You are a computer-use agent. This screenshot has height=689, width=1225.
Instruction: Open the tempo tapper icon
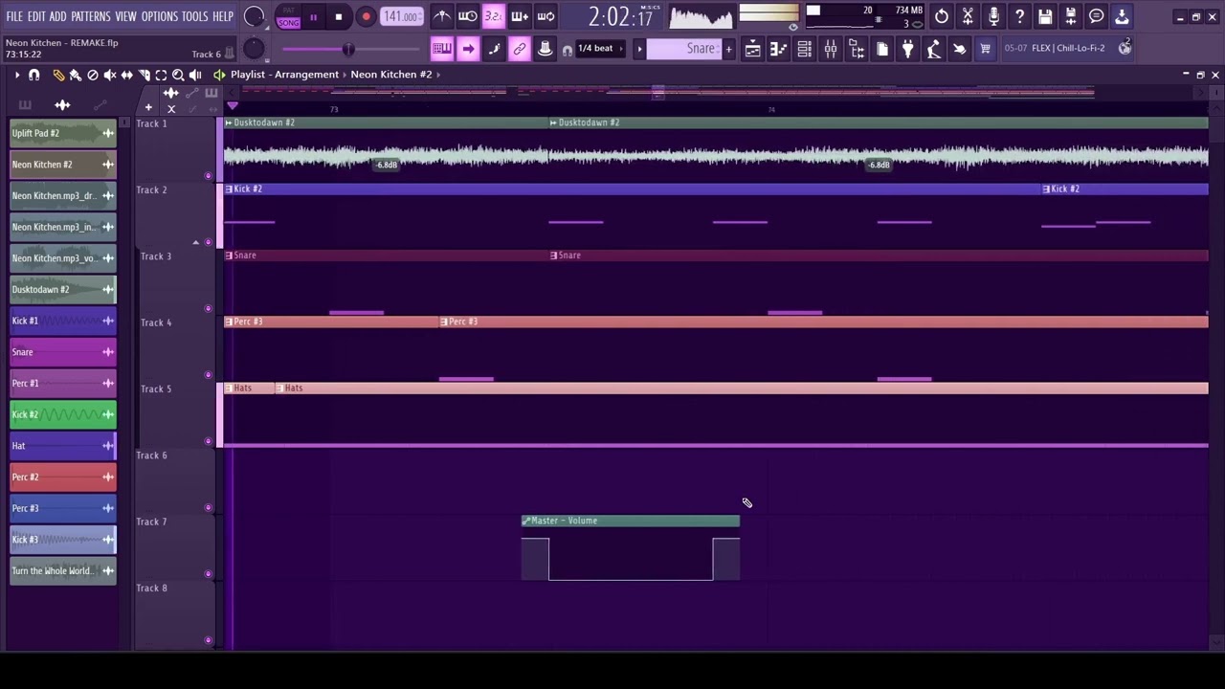pos(933,49)
